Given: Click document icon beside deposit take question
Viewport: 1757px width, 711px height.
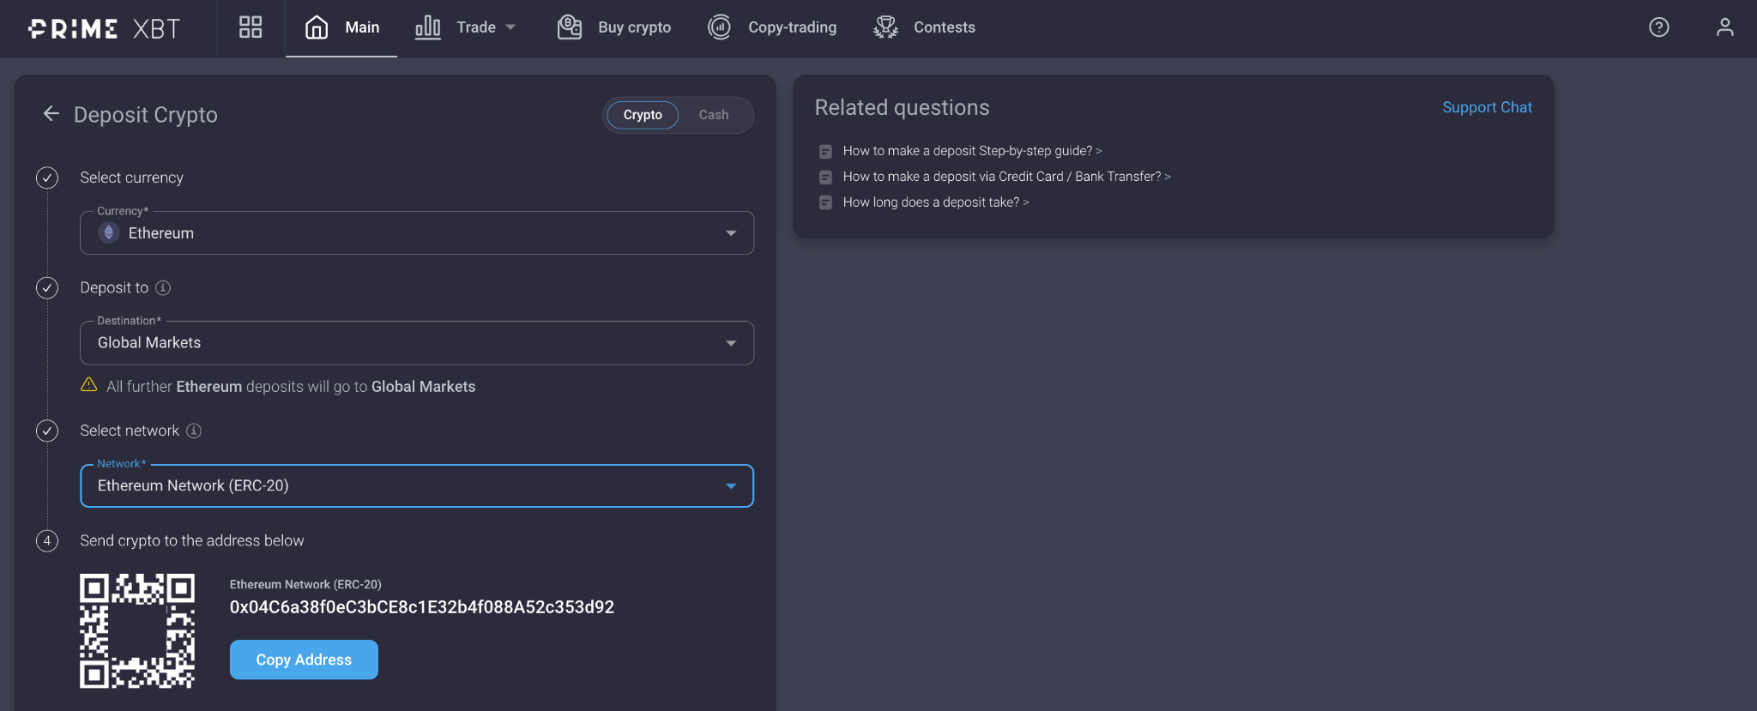Looking at the screenshot, I should click(825, 203).
